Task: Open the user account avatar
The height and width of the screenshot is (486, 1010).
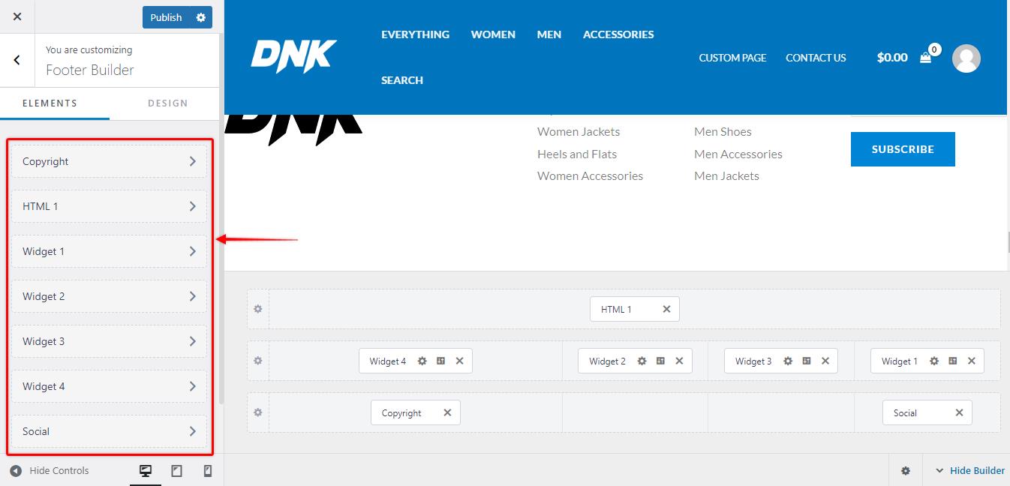Action: [966, 58]
